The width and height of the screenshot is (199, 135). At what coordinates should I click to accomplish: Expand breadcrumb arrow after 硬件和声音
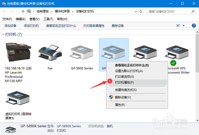[73, 11]
